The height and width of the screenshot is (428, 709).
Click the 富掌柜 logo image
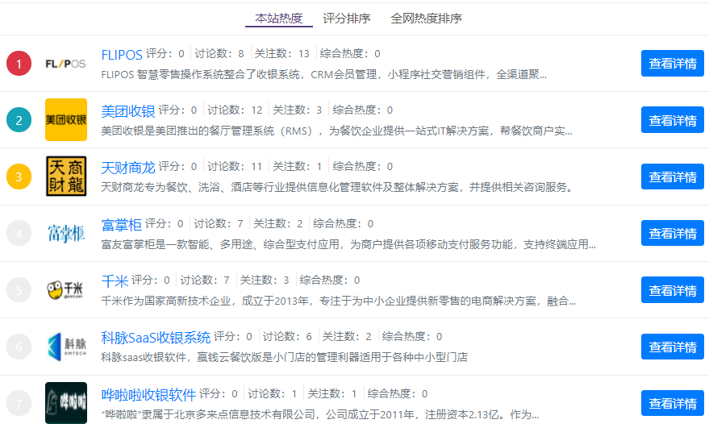tap(66, 233)
